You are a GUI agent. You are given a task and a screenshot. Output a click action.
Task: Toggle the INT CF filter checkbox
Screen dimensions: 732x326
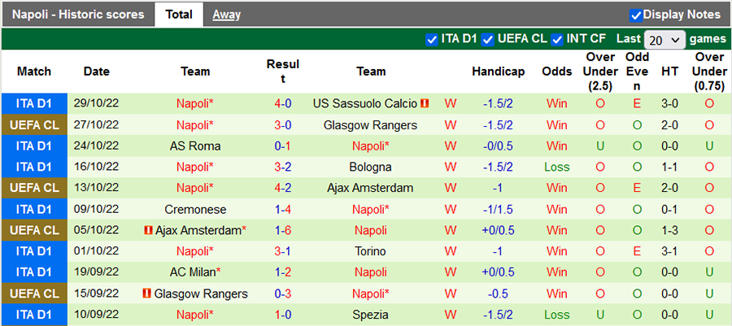tap(558, 39)
